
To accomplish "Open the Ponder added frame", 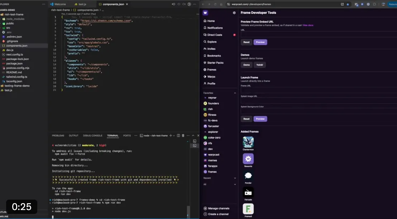I will 248,176.
